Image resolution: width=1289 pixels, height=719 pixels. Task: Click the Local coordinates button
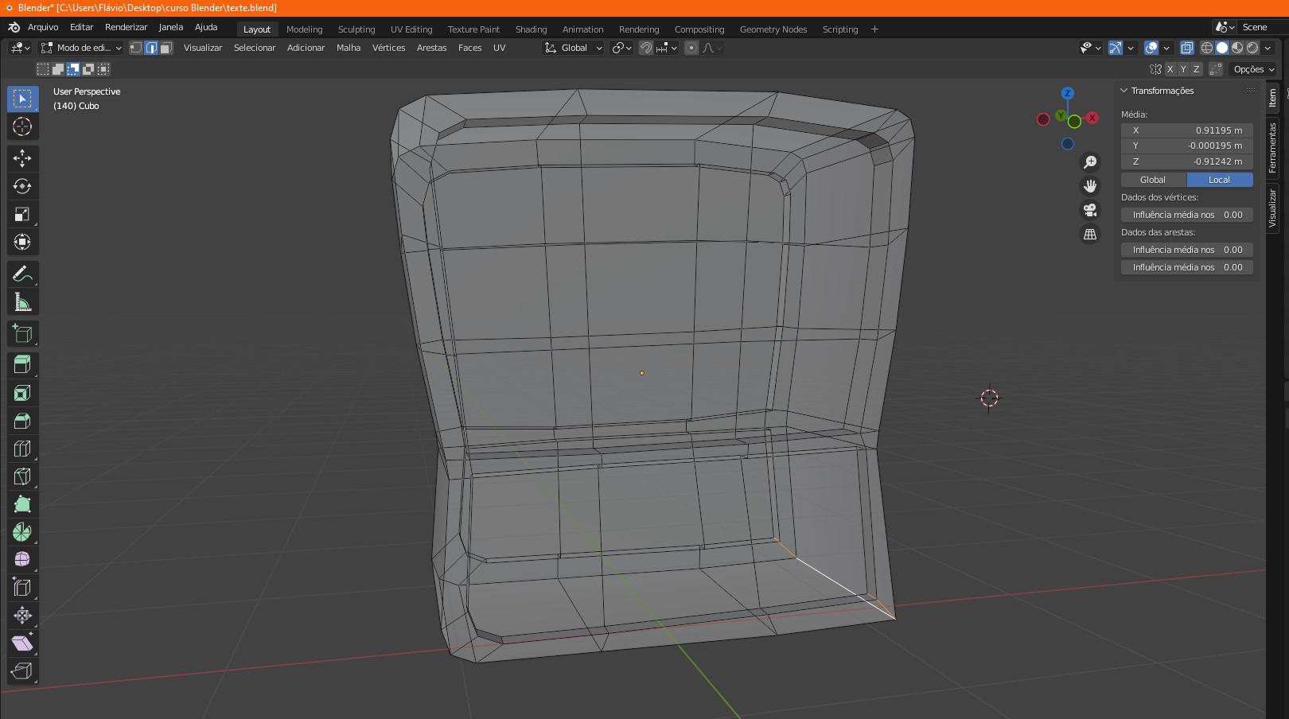click(x=1220, y=180)
